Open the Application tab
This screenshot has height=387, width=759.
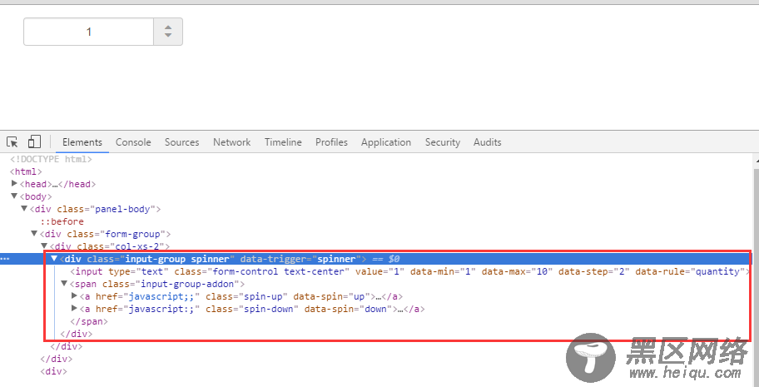click(386, 142)
